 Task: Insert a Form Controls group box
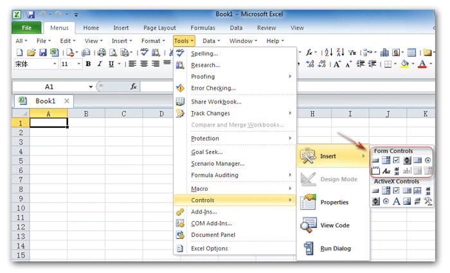pyautogui.click(x=375, y=171)
